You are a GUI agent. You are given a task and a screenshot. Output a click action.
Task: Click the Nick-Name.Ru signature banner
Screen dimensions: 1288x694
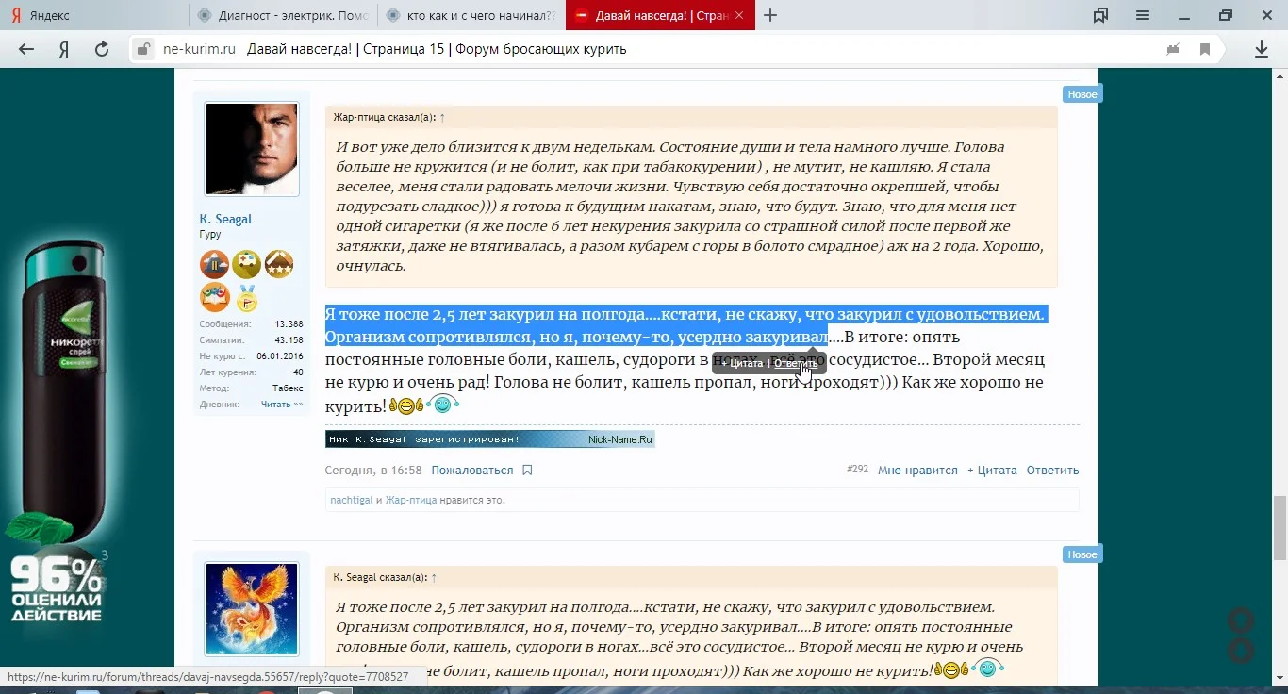(490, 439)
